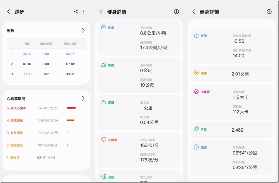The height and width of the screenshot is (183, 279).
Task: Tap the 坡度 mountain icon
Action: (104, 65)
